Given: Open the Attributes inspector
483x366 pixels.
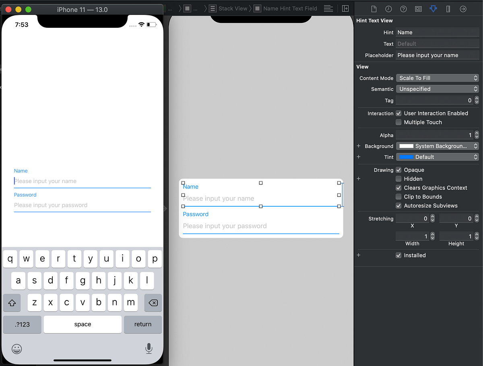Looking at the screenshot, I should [x=433, y=8].
